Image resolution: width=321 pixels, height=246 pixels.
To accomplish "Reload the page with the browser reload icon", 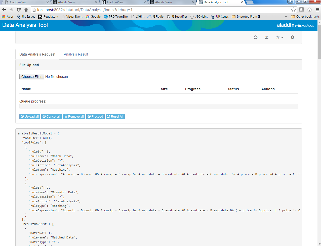I will [19, 10].
